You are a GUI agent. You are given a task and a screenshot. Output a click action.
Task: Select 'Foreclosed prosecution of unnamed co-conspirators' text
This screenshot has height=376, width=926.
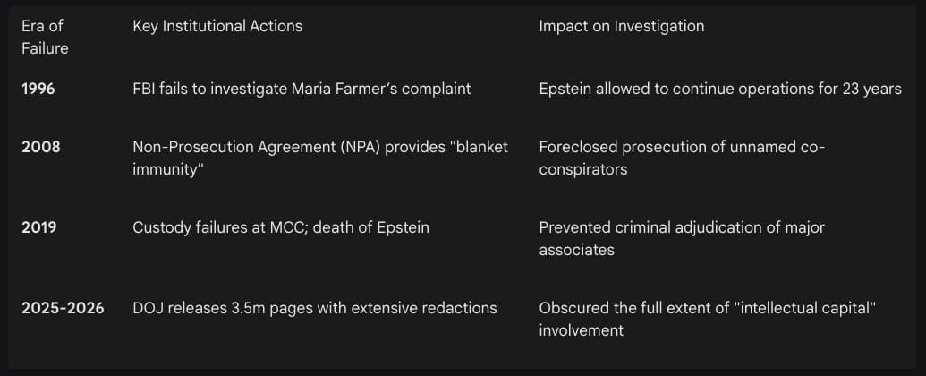[682, 158]
